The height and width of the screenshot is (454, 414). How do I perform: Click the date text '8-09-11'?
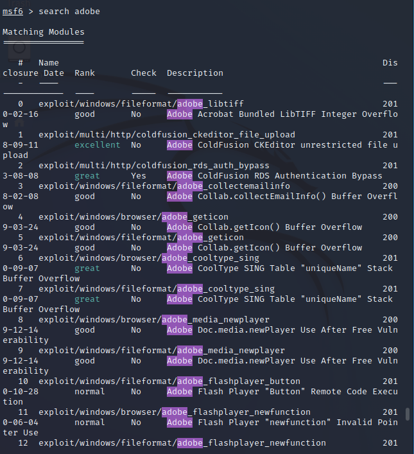point(21,144)
